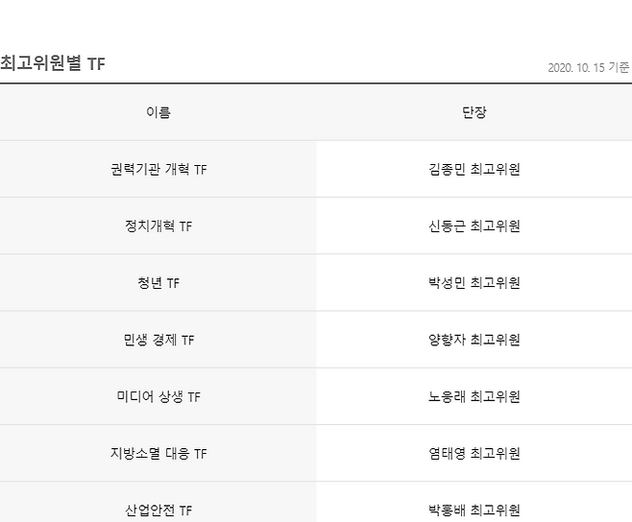Viewport: 632px width, 522px height.
Task: Click the 민생 경제 TF name cell
Action: click(158, 340)
